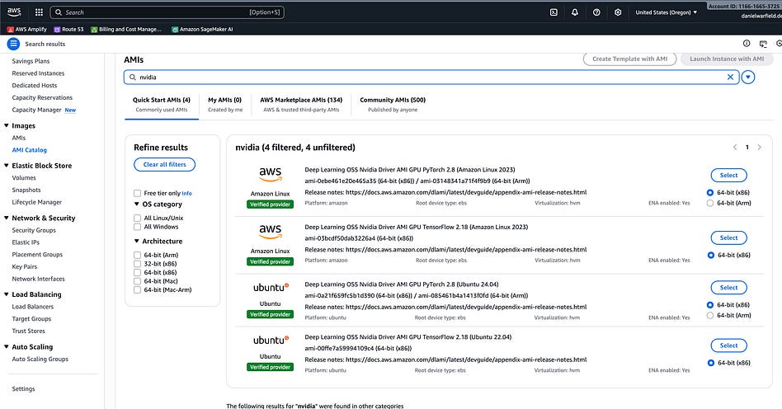This screenshot has height=409, width=782.
Task: Open Key Pairs in sidebar
Action: (25, 267)
